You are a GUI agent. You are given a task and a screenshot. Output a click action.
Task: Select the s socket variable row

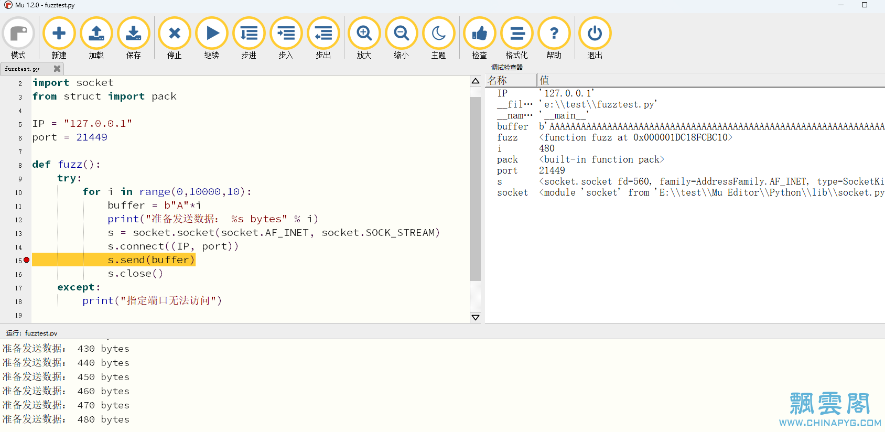(685, 181)
